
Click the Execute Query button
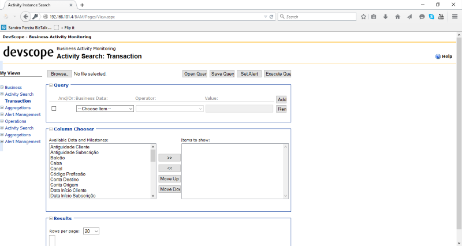point(278,74)
